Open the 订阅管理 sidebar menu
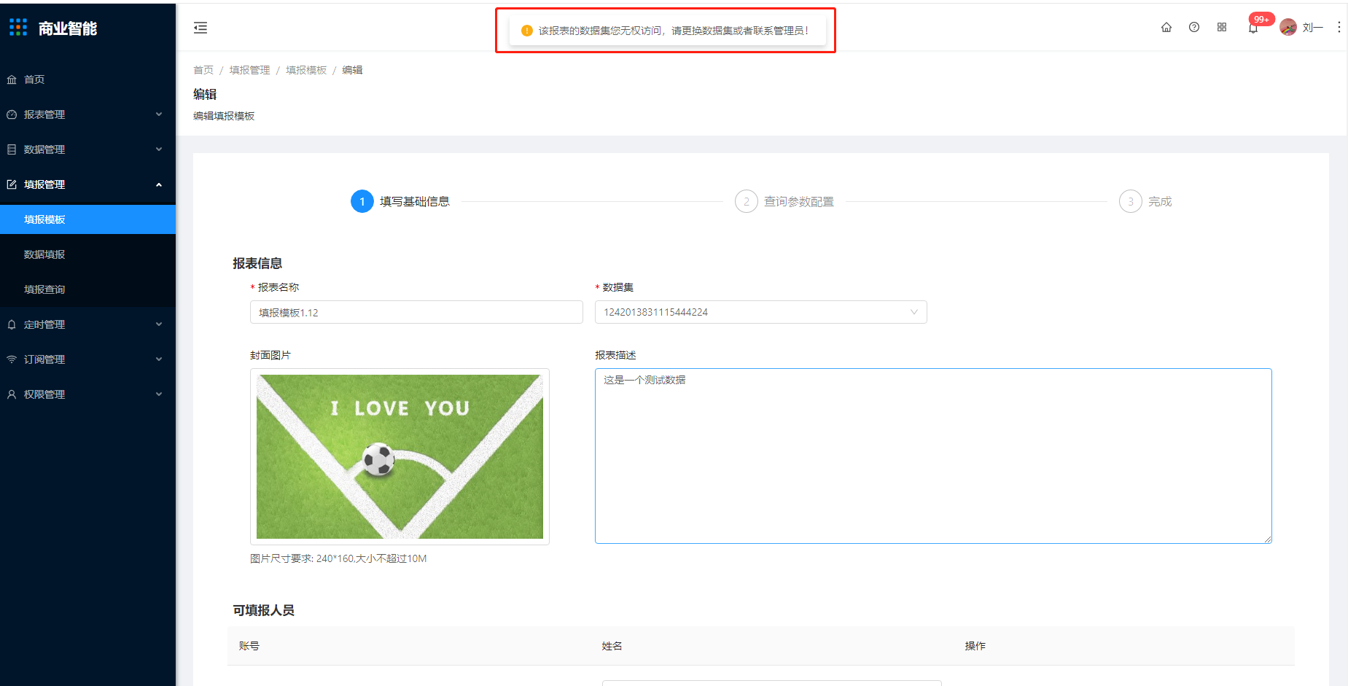The height and width of the screenshot is (686, 1348). [x=87, y=359]
